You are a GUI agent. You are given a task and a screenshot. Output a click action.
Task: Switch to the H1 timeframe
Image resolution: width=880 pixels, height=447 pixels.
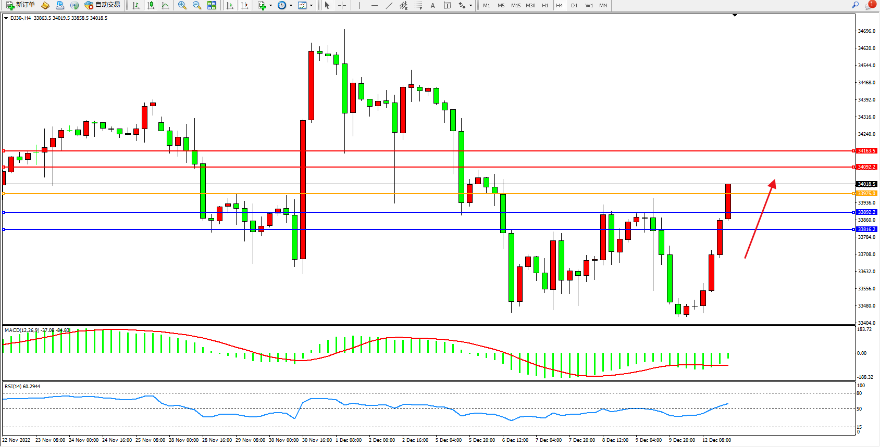coord(545,5)
